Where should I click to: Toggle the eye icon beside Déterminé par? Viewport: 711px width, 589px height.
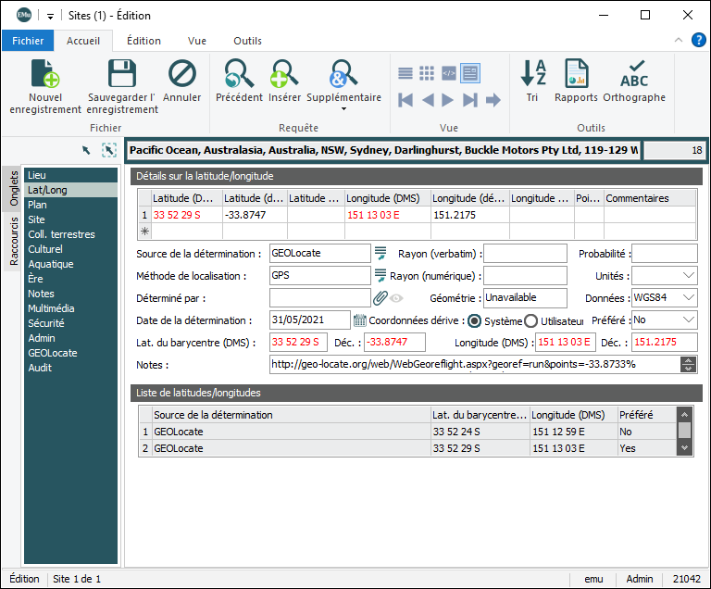coord(396,298)
